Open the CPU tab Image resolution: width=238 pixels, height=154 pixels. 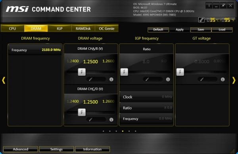point(12,28)
